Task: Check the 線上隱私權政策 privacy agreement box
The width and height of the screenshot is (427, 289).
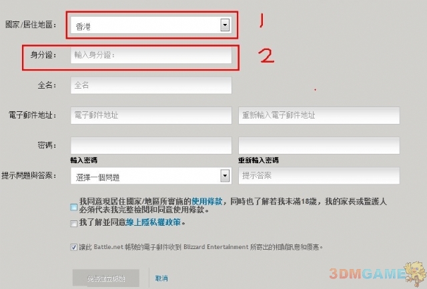Action: [73, 223]
